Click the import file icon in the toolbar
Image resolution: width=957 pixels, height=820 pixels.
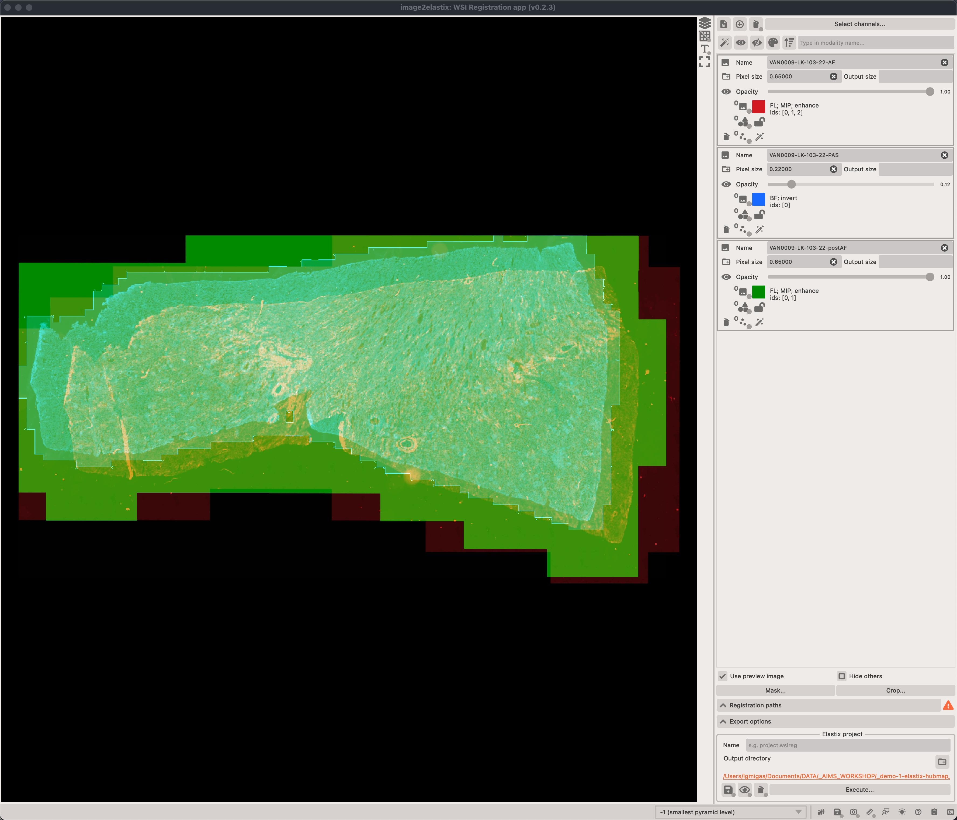724,24
